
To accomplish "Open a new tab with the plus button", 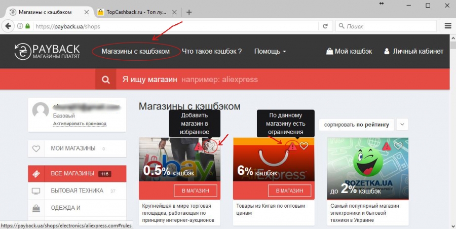I will point(189,12).
